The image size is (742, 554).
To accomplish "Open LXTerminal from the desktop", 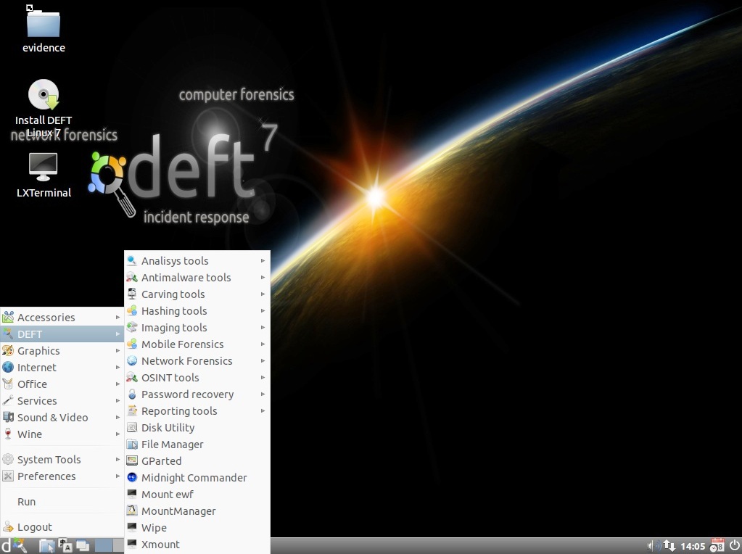I will 44,167.
